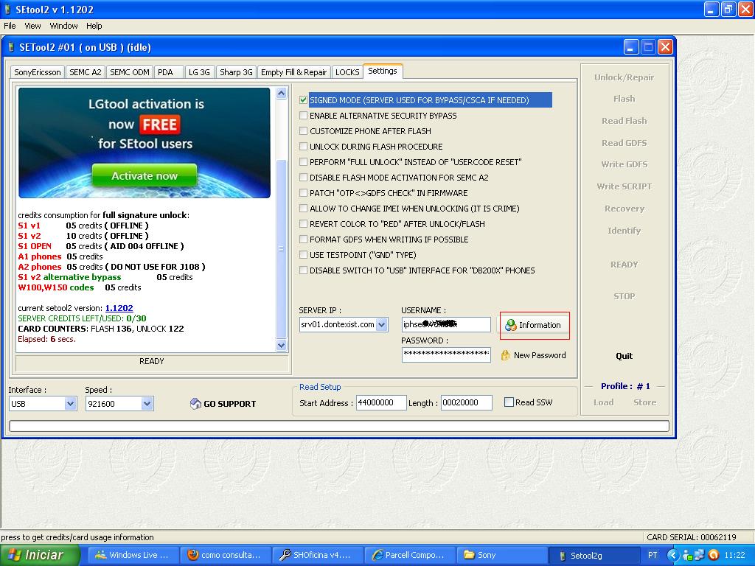The width and height of the screenshot is (755, 566).
Task: Open the Help menu
Action: pyautogui.click(x=94, y=26)
